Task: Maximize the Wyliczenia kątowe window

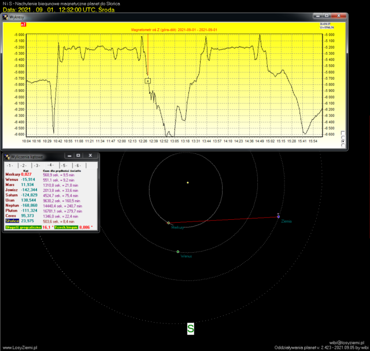Action: click(78, 156)
